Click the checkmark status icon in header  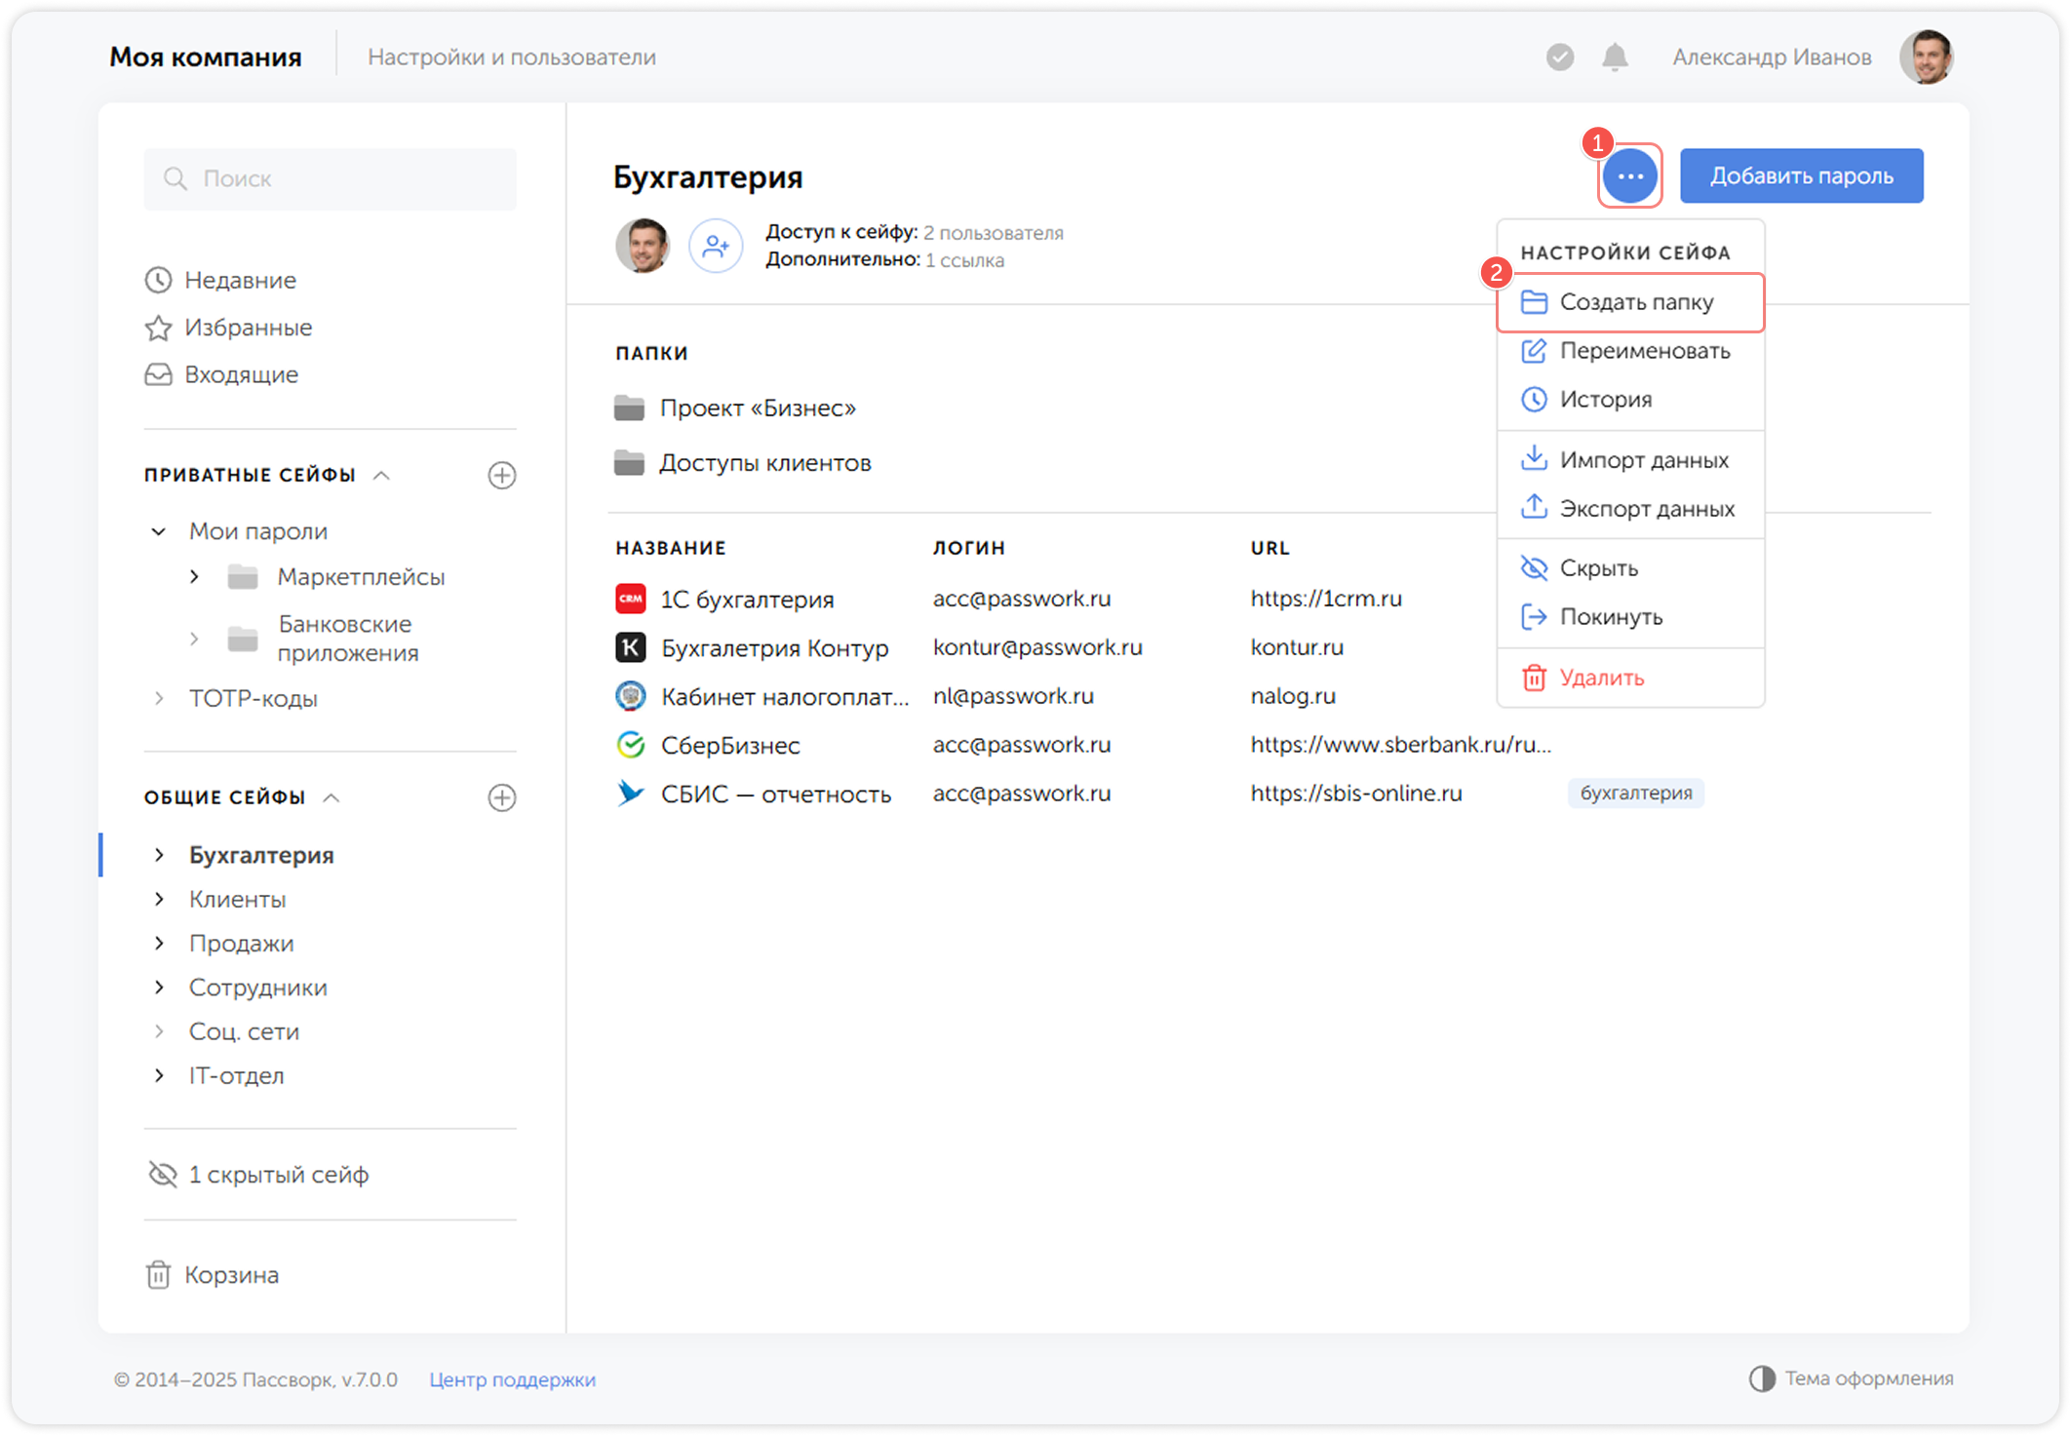(1560, 58)
